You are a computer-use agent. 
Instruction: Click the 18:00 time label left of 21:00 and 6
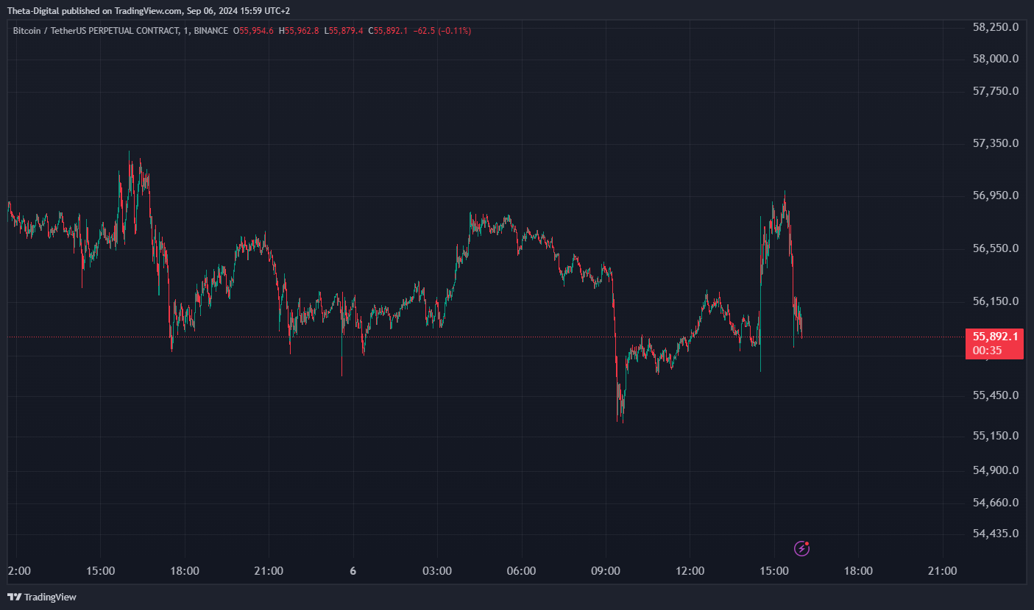click(184, 571)
